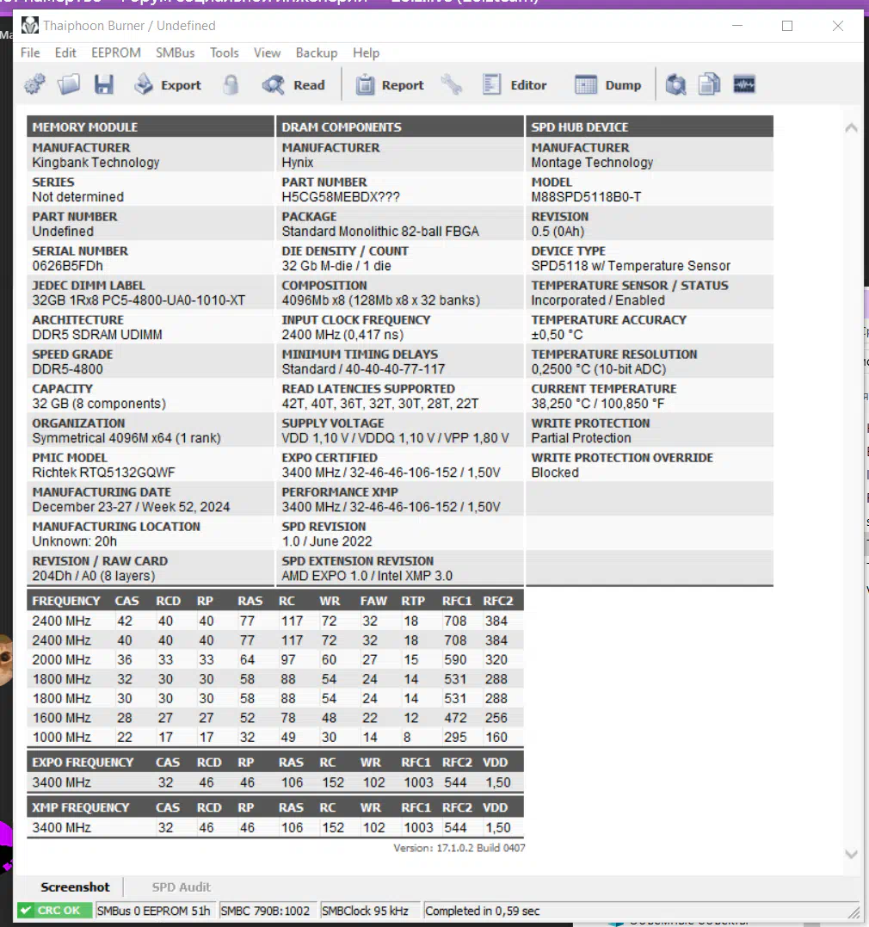The width and height of the screenshot is (869, 927).
Task: Select the 1600 MHz row in frequency table
Action: tap(274, 718)
